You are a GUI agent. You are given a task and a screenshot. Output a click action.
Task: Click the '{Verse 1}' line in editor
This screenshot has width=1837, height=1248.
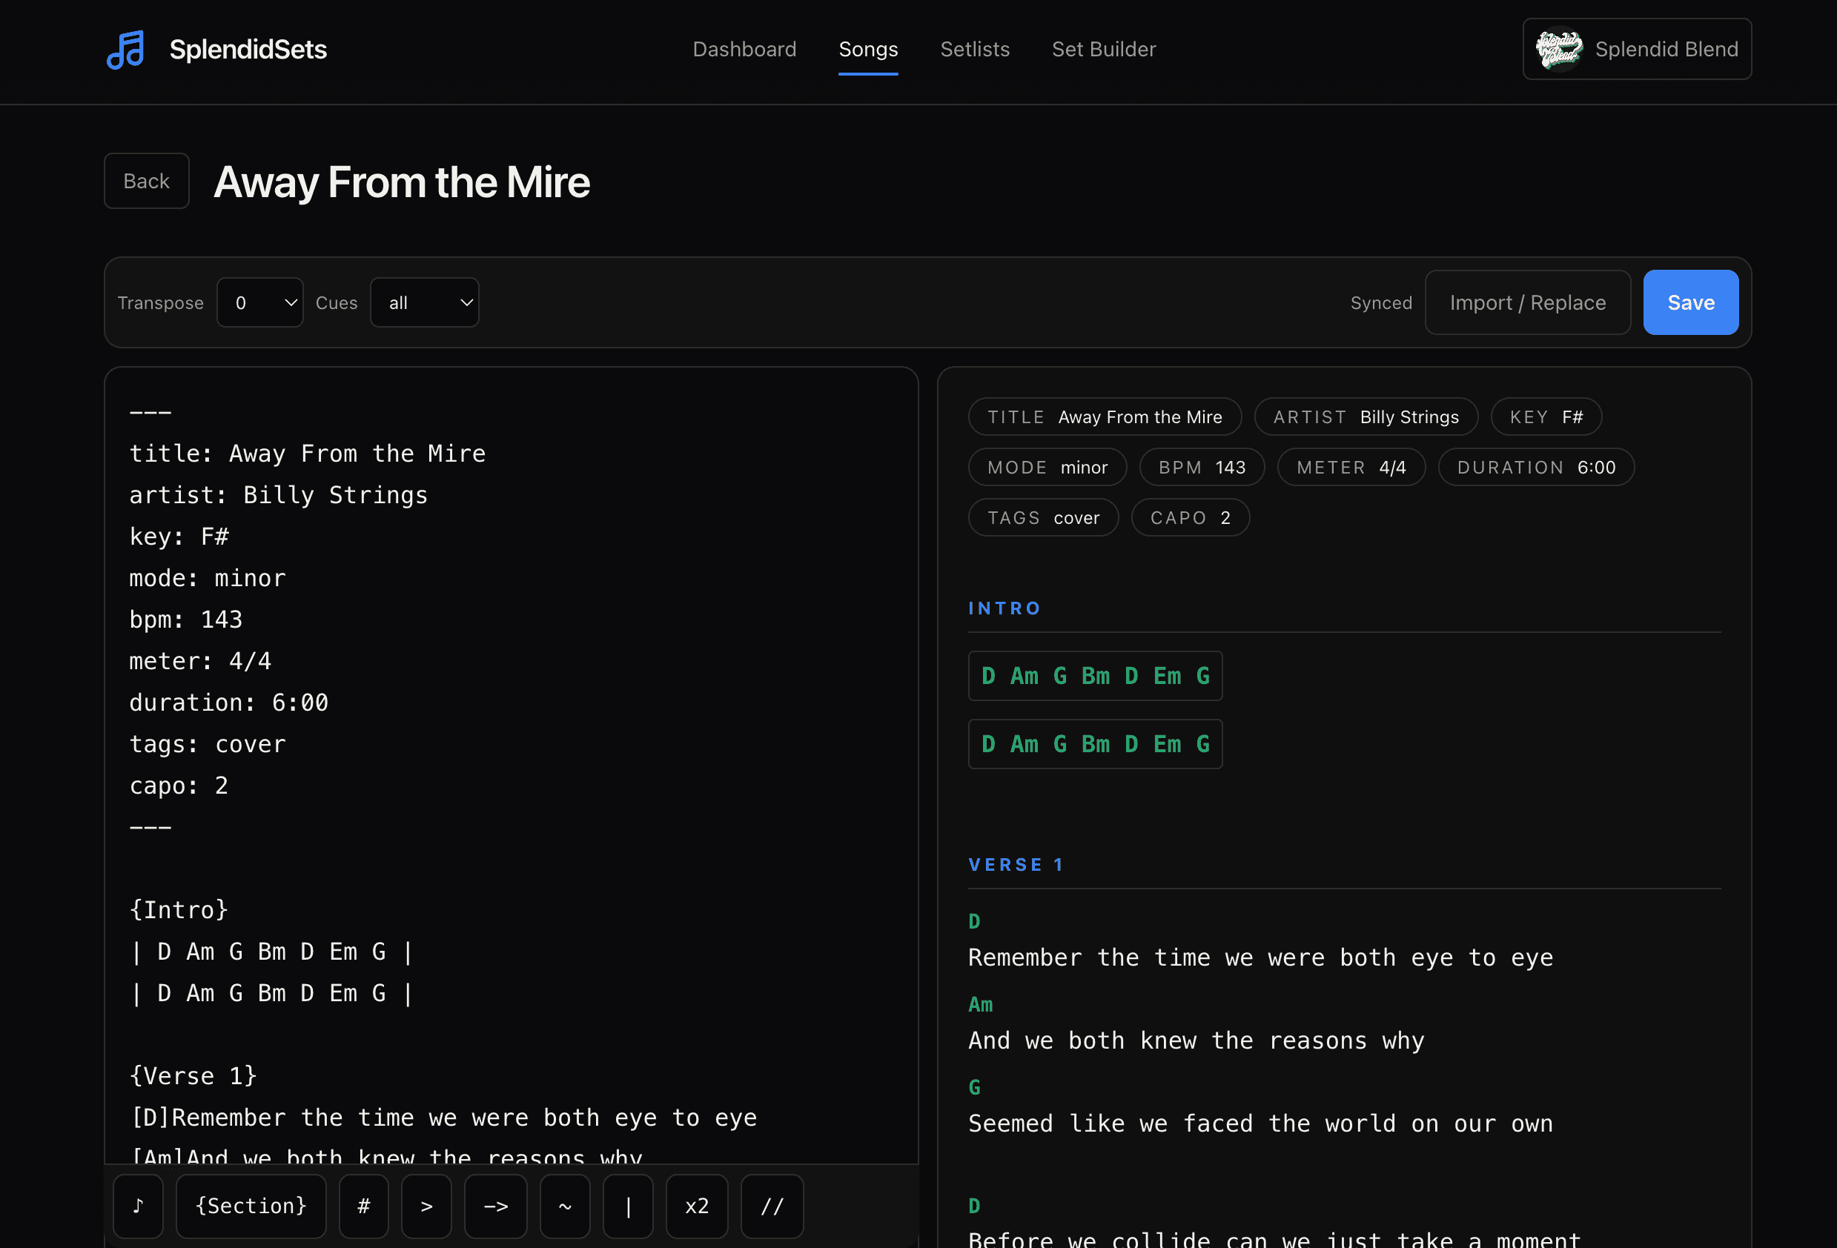[193, 1076]
